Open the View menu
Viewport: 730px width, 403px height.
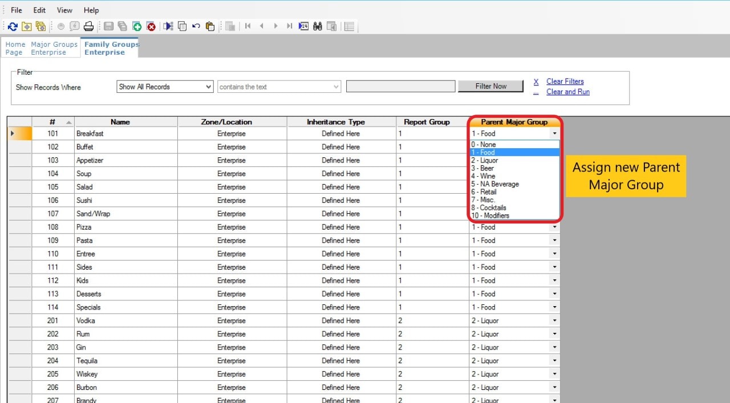(x=64, y=10)
